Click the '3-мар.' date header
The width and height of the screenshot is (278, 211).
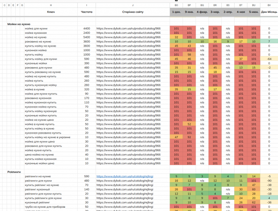click(215, 12)
